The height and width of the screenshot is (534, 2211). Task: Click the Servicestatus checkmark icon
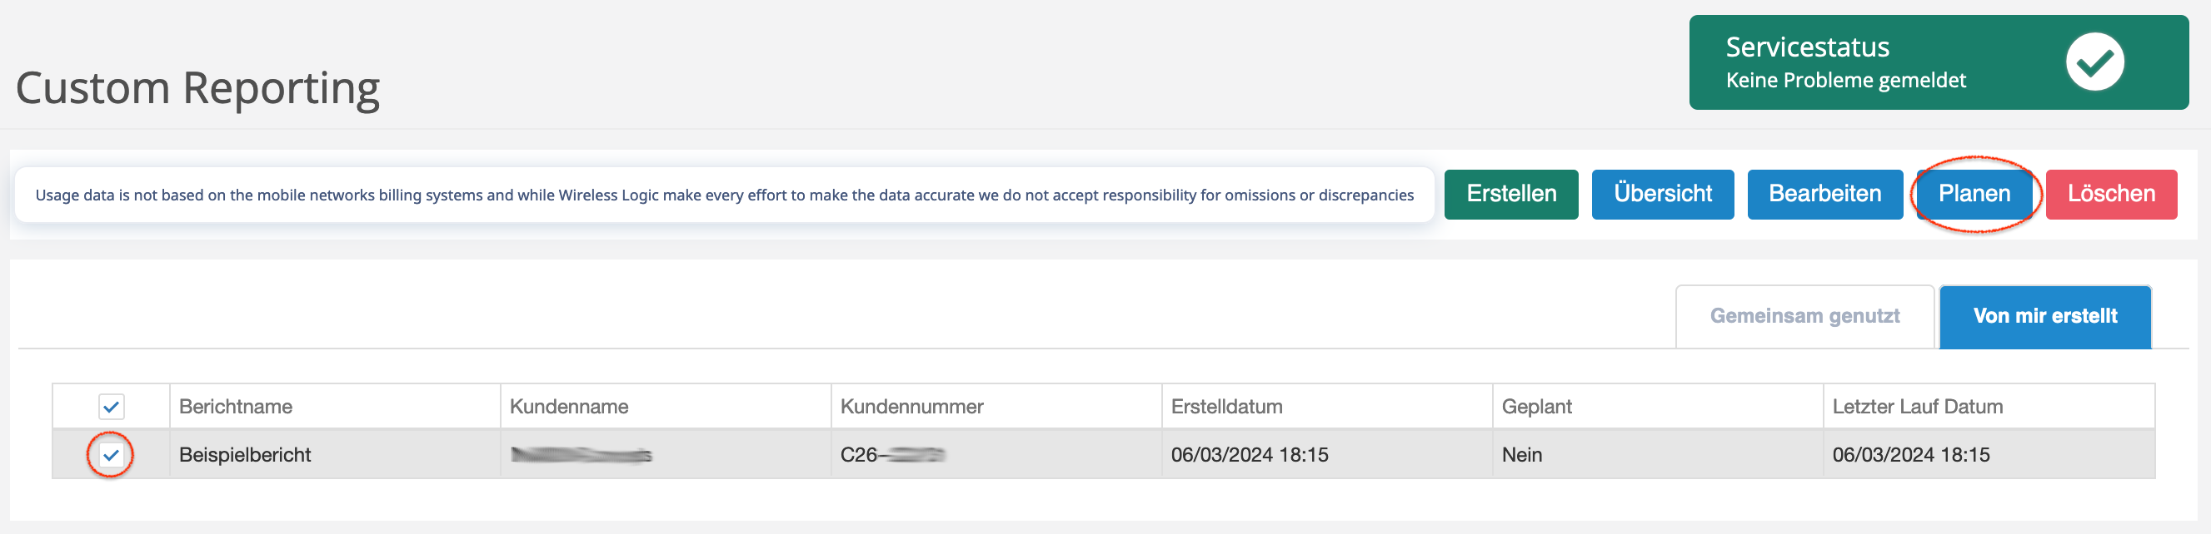[2094, 62]
